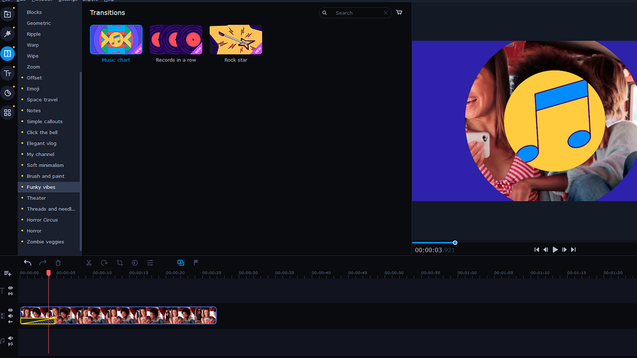Click the scissors split tool

coord(89,263)
